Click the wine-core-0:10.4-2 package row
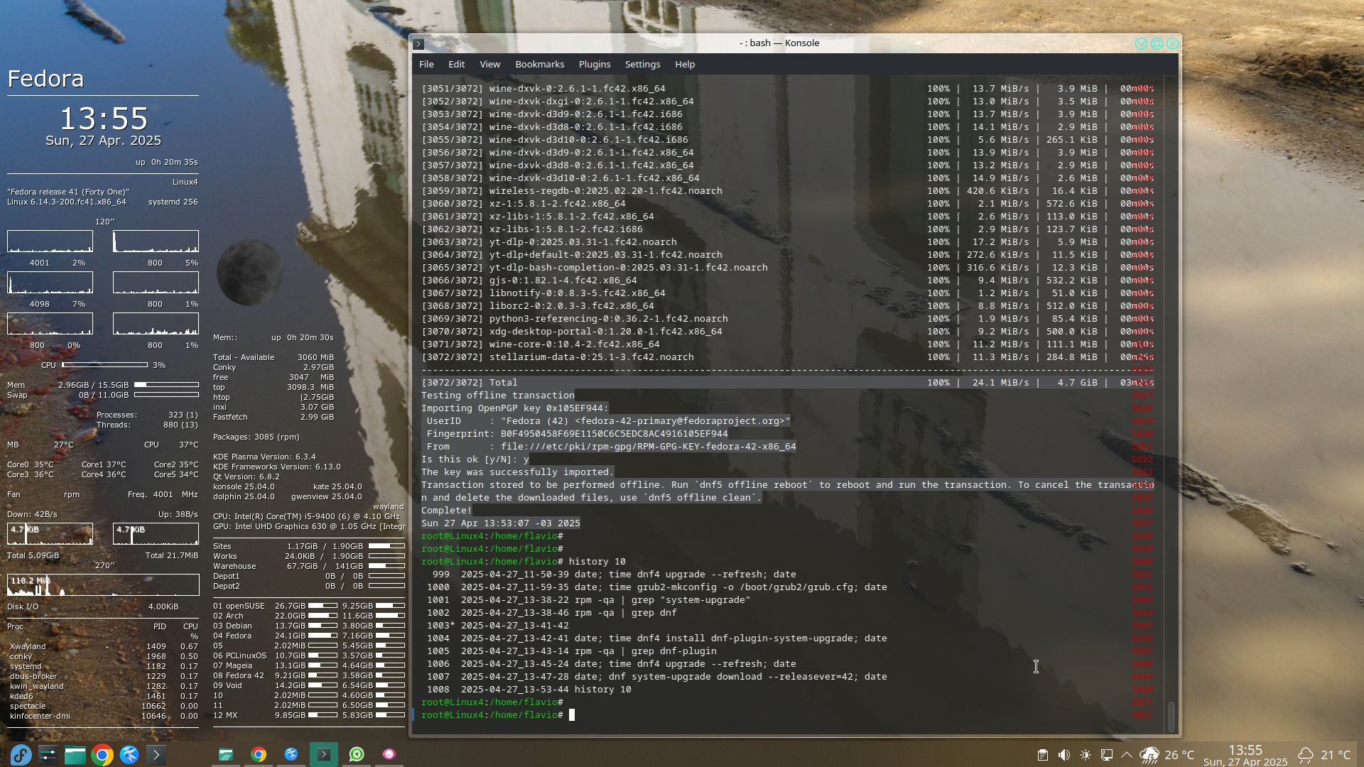This screenshot has height=767, width=1364. point(788,344)
